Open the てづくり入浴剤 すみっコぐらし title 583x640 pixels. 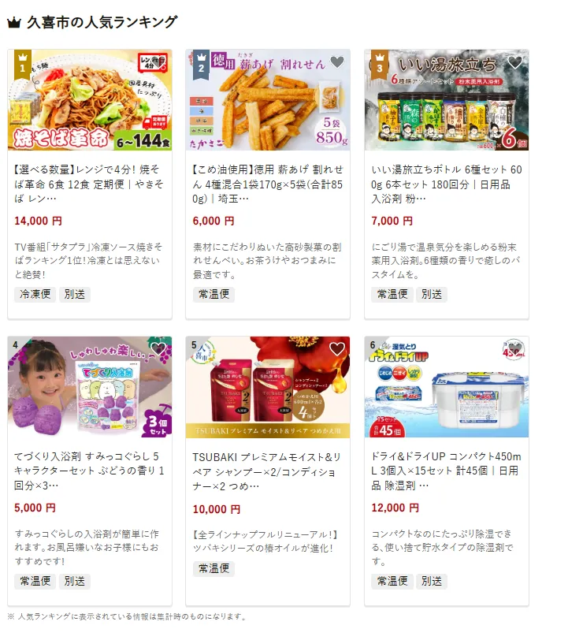tap(89, 471)
